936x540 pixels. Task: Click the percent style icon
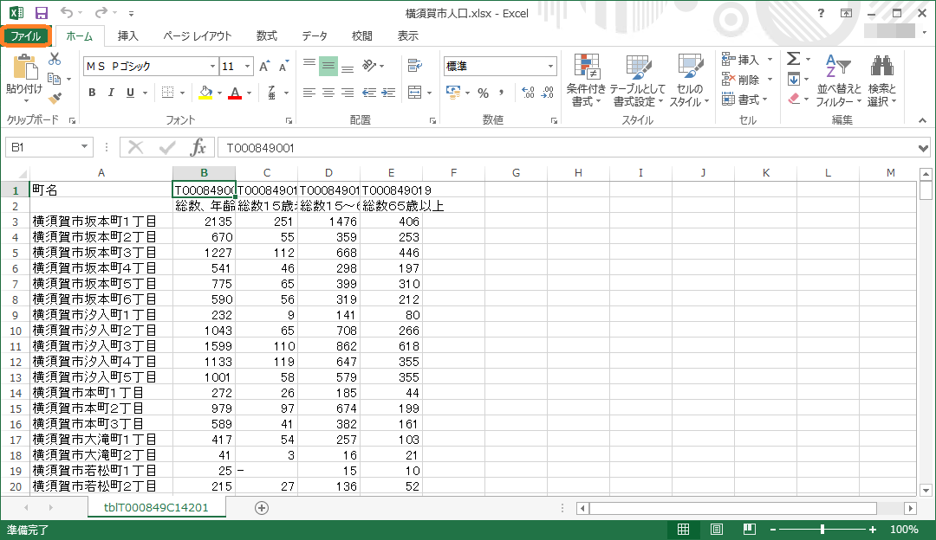pyautogui.click(x=483, y=93)
